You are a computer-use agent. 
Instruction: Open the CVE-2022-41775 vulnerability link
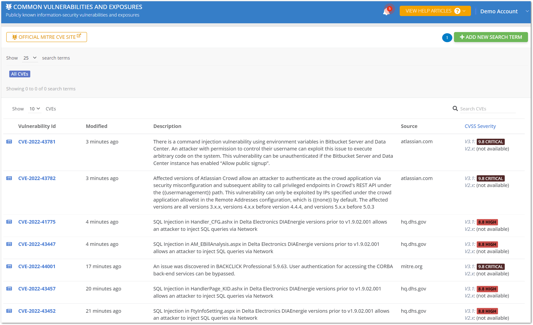(x=37, y=222)
